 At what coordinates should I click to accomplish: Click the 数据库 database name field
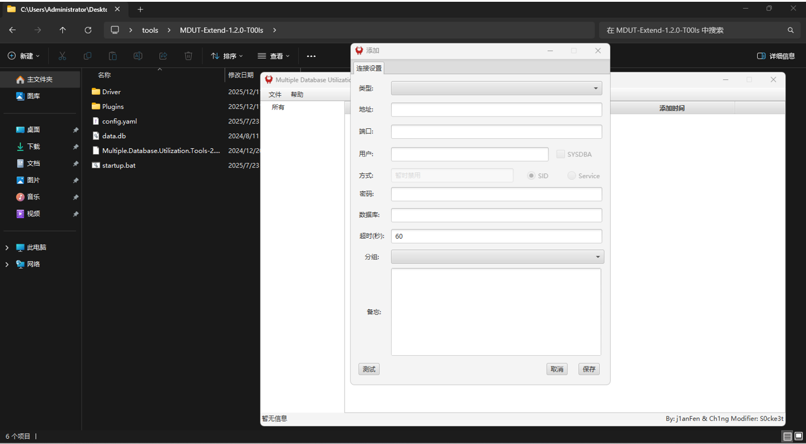pos(496,215)
